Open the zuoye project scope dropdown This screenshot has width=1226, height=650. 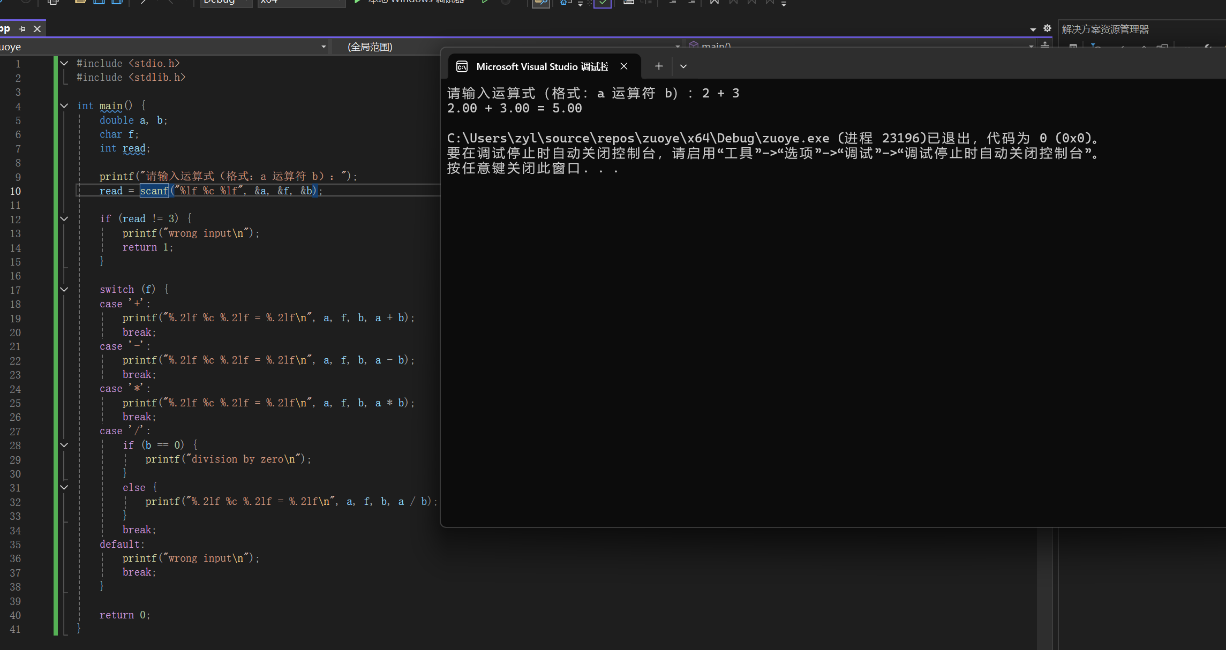324,47
